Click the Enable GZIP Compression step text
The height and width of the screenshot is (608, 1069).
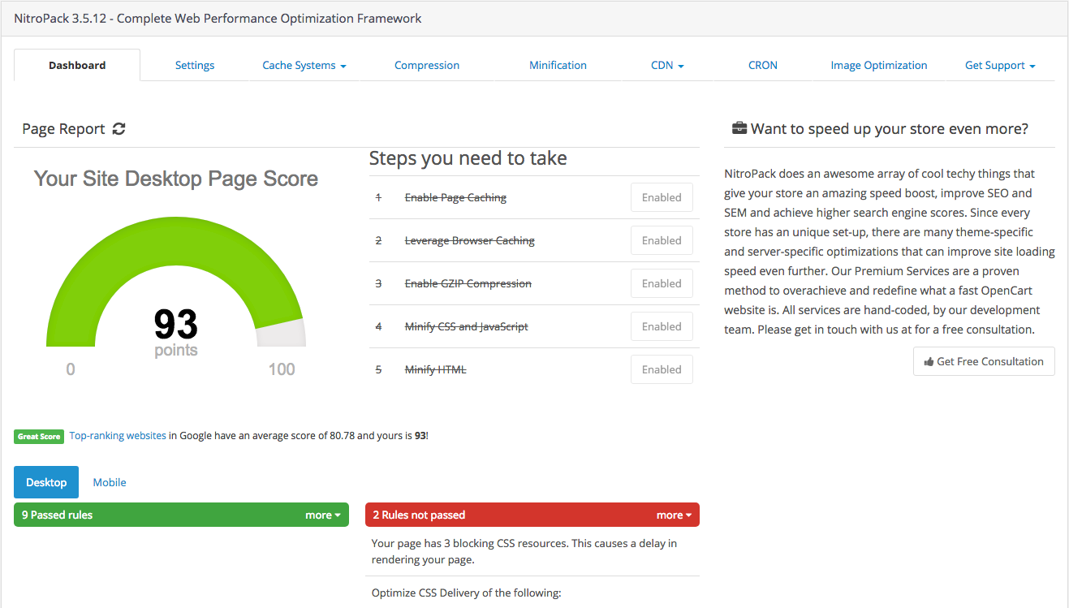point(468,283)
